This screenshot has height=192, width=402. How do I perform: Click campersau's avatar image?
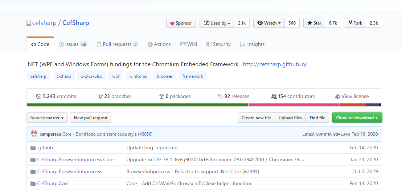[x=34, y=134]
